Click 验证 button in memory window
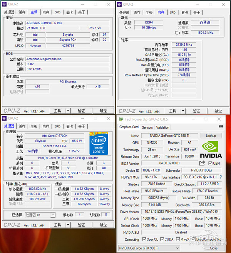This screenshot has height=253, width=231. [196, 111]
